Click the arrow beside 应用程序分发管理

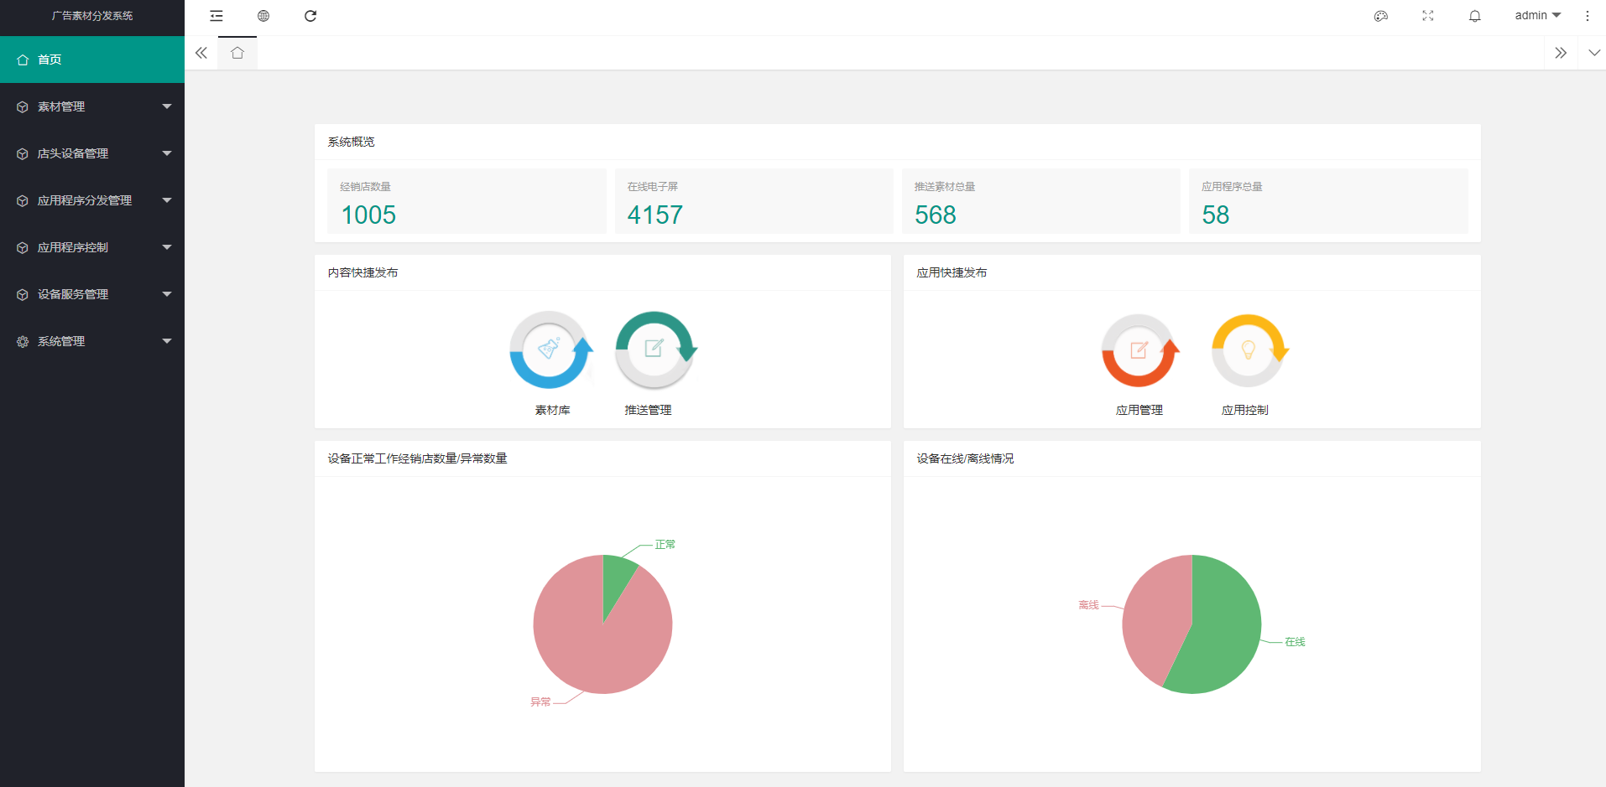(x=167, y=200)
